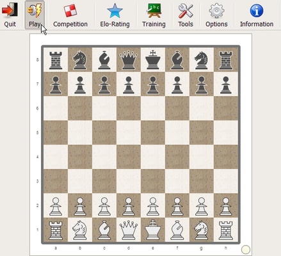Open the Training chalkboard icon
Viewport: 281px width, 256px height.
click(x=154, y=11)
